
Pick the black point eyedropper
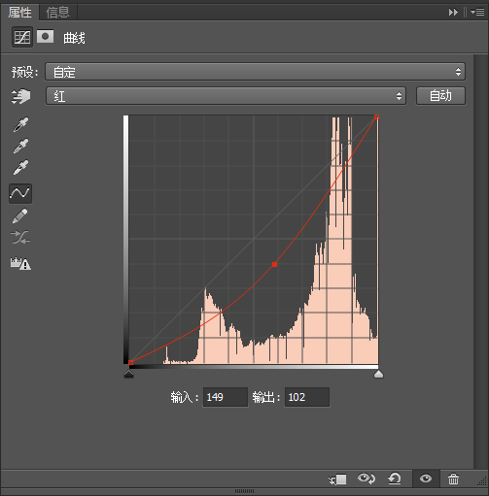20,124
